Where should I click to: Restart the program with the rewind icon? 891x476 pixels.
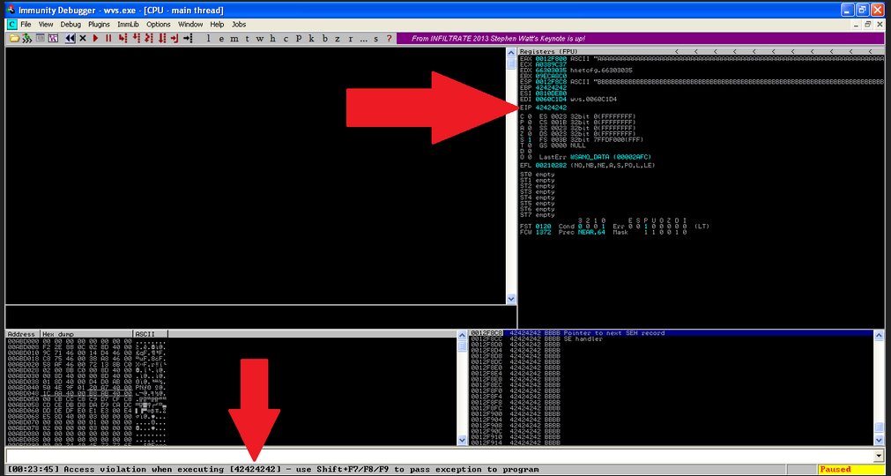click(x=70, y=39)
